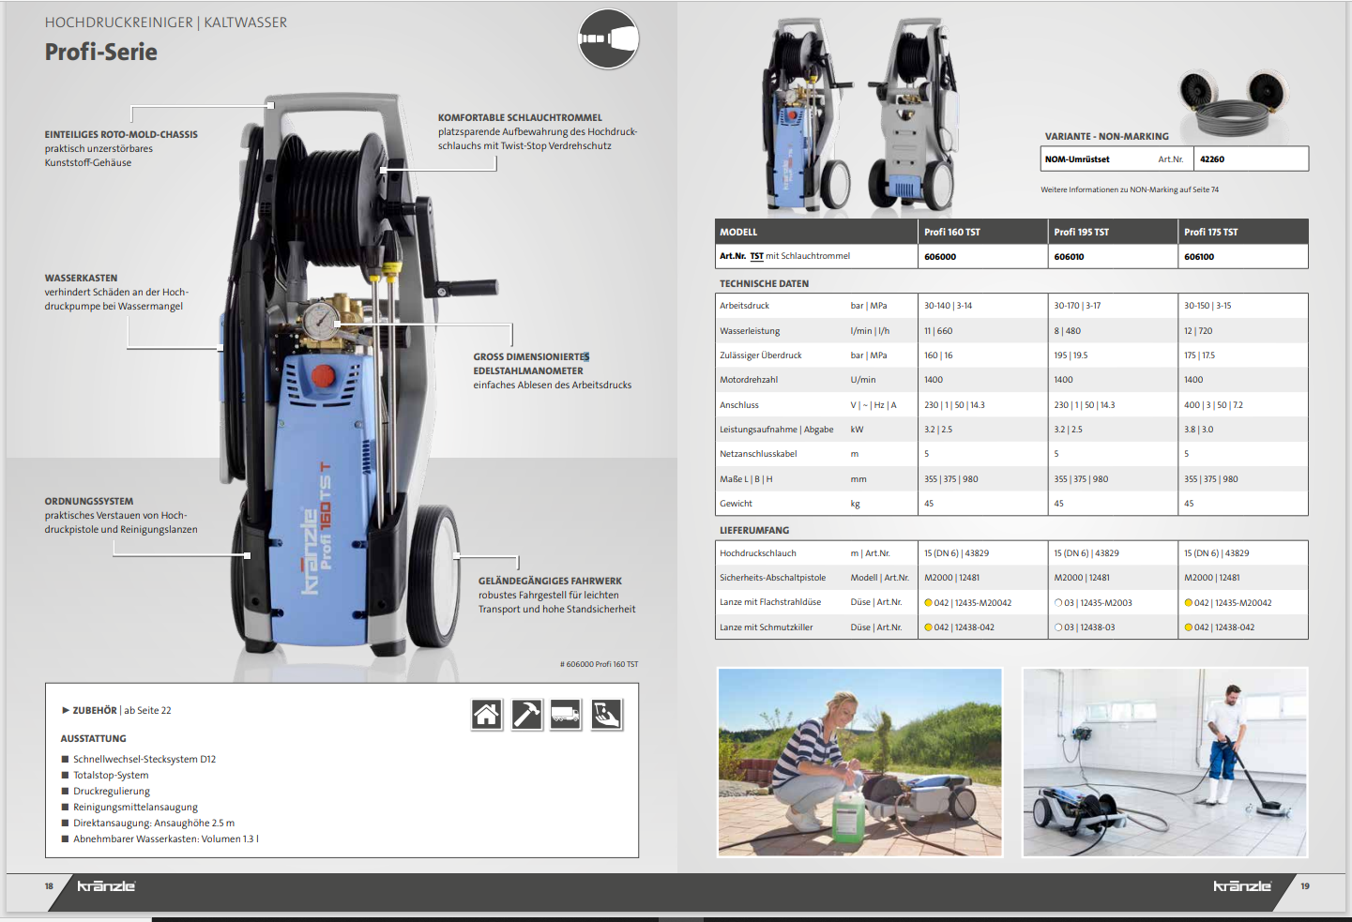Screen dimensions: 1352x922
Task: Click the photo of man cleaning tiled floor
Action: pyautogui.click(x=1164, y=762)
